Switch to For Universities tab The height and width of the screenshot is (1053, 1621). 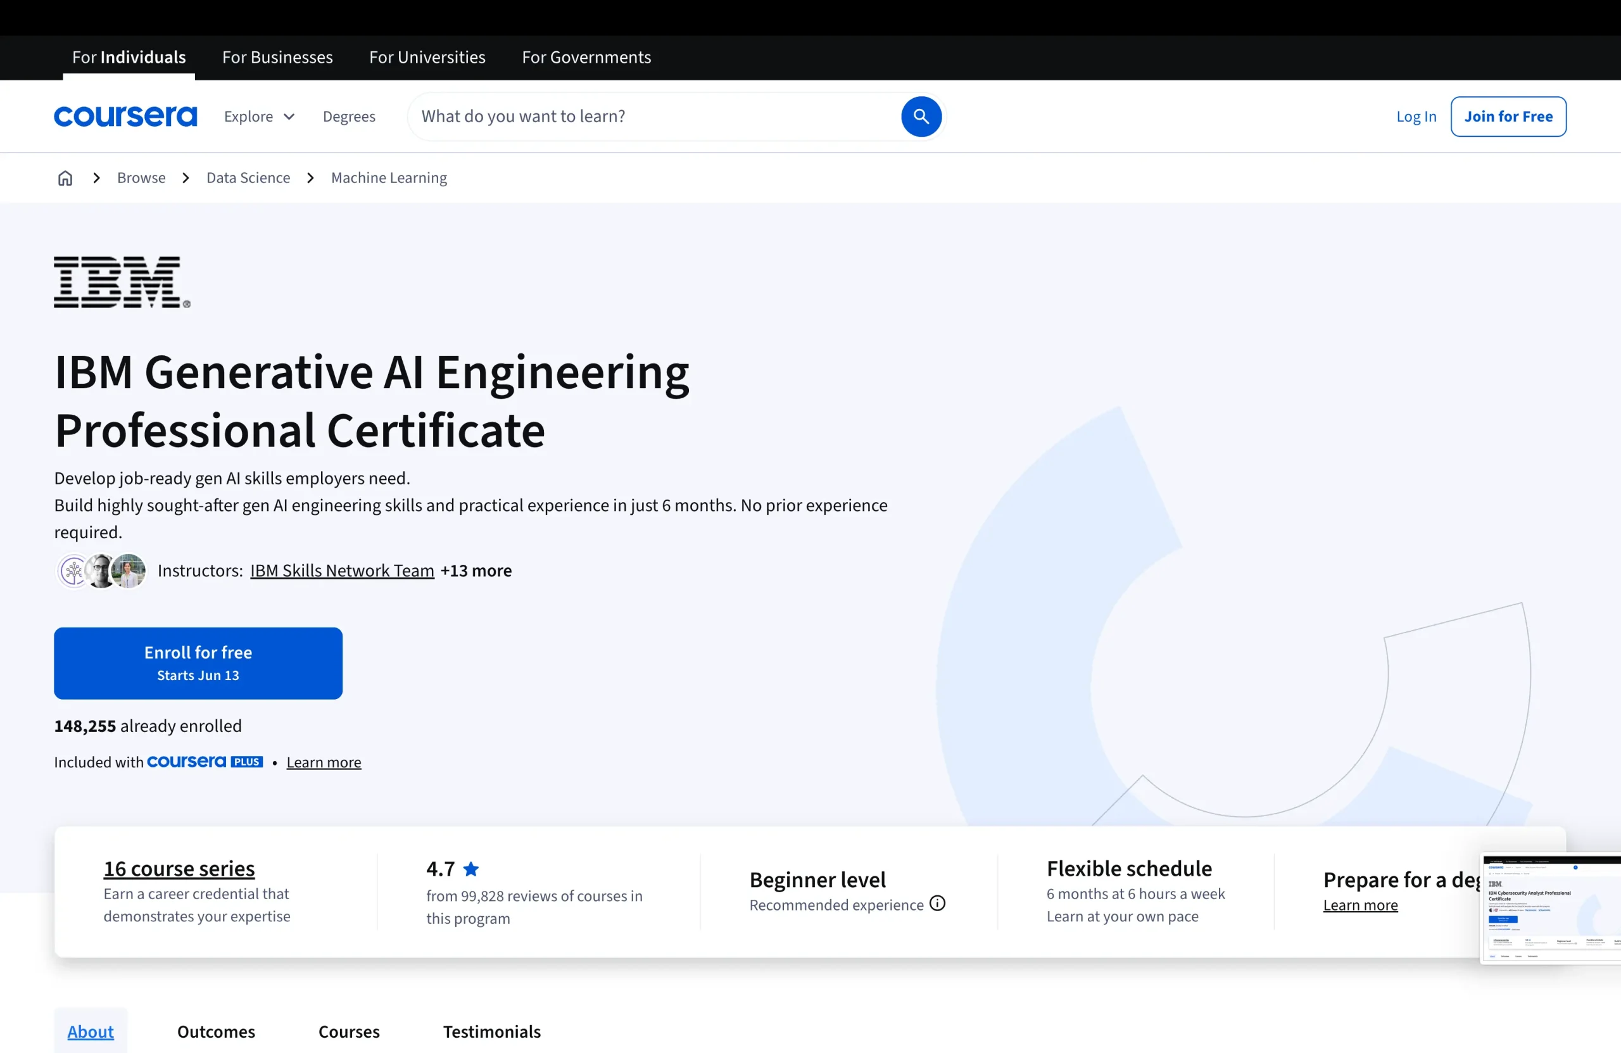[427, 57]
